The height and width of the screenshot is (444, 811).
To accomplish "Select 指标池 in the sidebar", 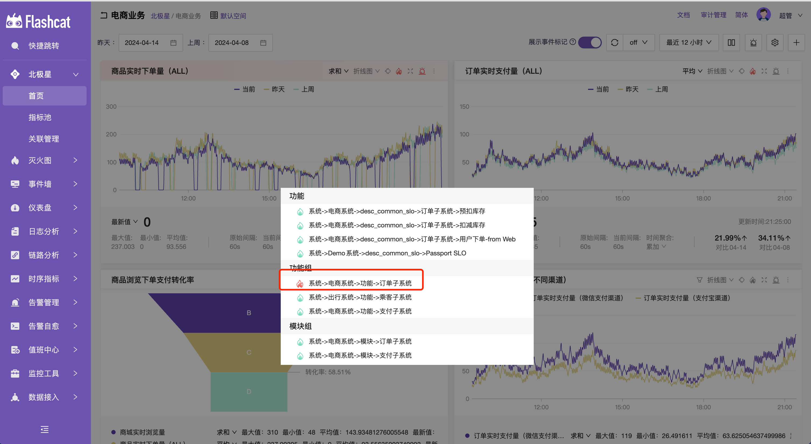I will 40,117.
